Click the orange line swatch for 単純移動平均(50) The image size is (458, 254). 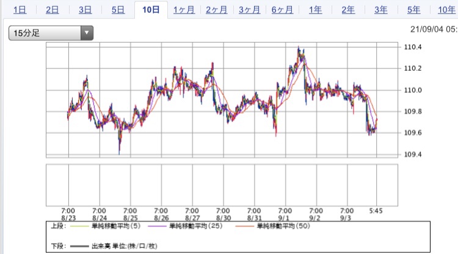244,227
